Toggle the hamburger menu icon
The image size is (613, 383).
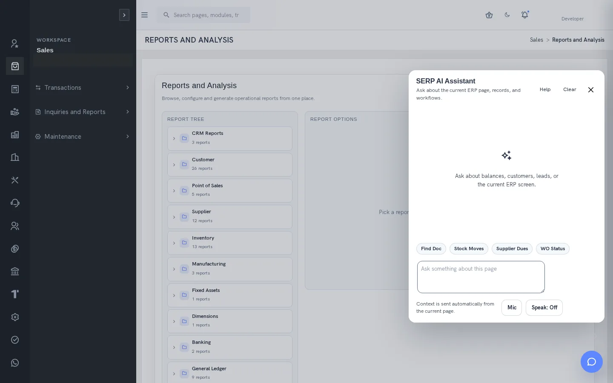coord(144,15)
